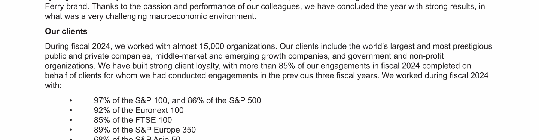Click the '89% of the S&P Europe 350' line
The image size is (539, 140).
click(x=145, y=130)
